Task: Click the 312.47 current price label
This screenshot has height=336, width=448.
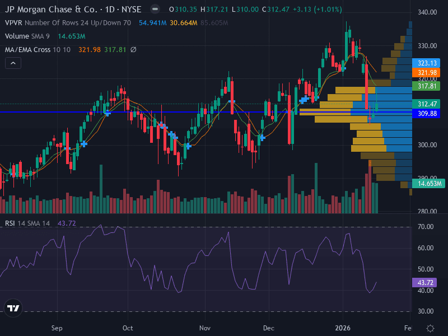Action: tap(426, 104)
